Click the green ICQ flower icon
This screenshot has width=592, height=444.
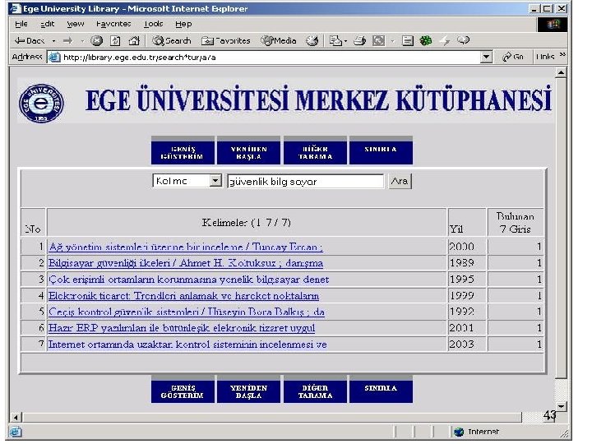click(426, 40)
